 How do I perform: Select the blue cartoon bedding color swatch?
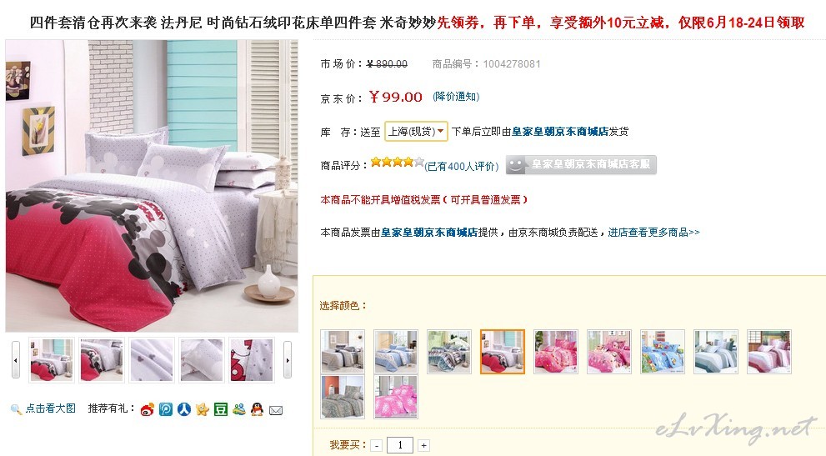coord(663,352)
